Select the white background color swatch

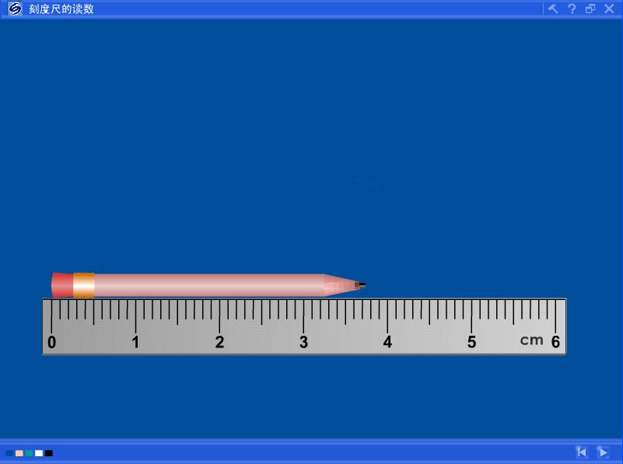coord(39,453)
